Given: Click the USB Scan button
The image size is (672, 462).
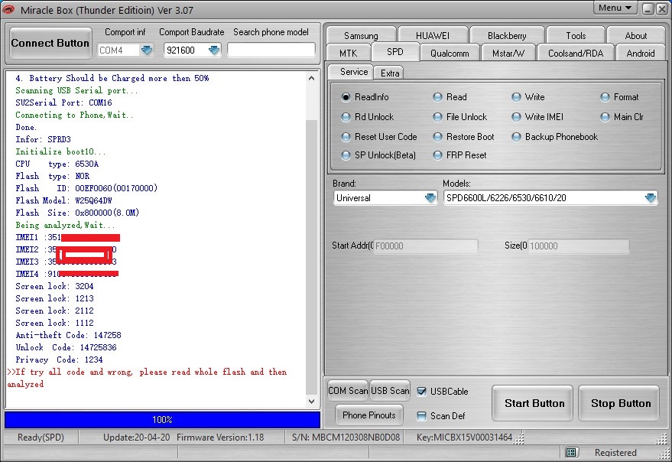Looking at the screenshot, I should [x=390, y=391].
